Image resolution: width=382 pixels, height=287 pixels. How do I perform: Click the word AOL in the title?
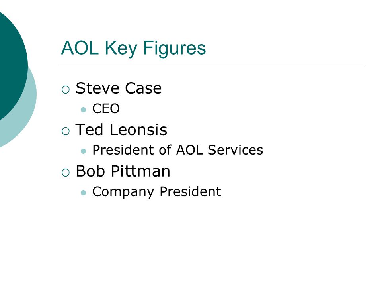[80, 48]
